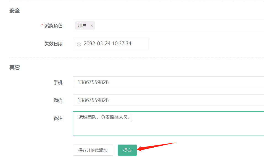Viewport: 264px width, 157px height.
Task: Focus the 手机 phone number field
Action: pos(168,82)
